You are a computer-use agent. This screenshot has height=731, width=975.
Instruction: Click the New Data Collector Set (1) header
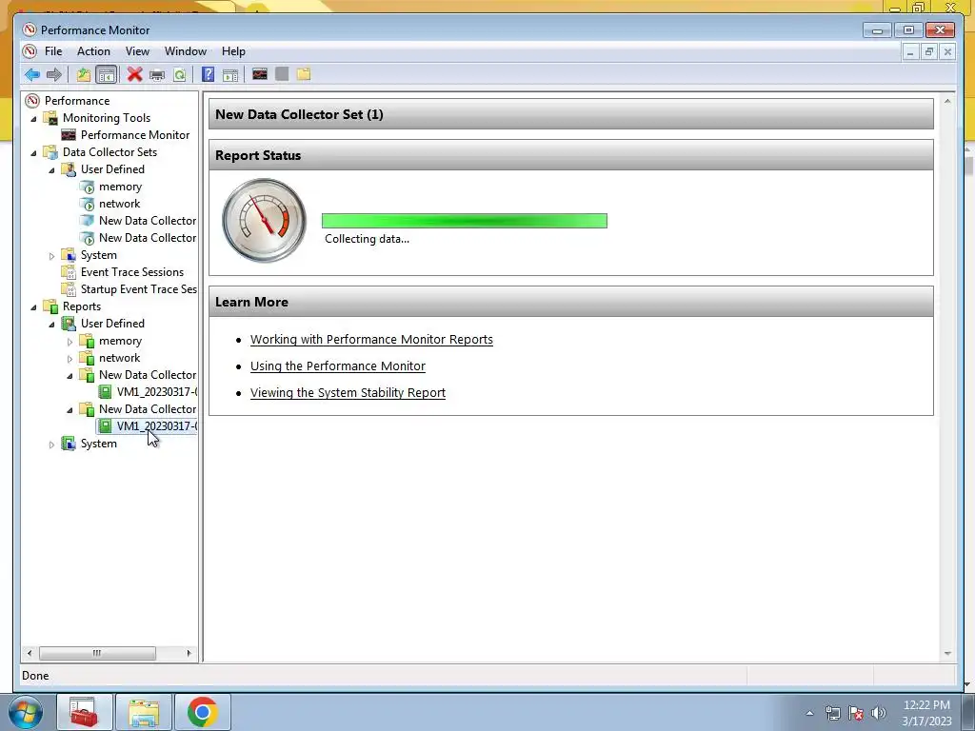[571, 114]
